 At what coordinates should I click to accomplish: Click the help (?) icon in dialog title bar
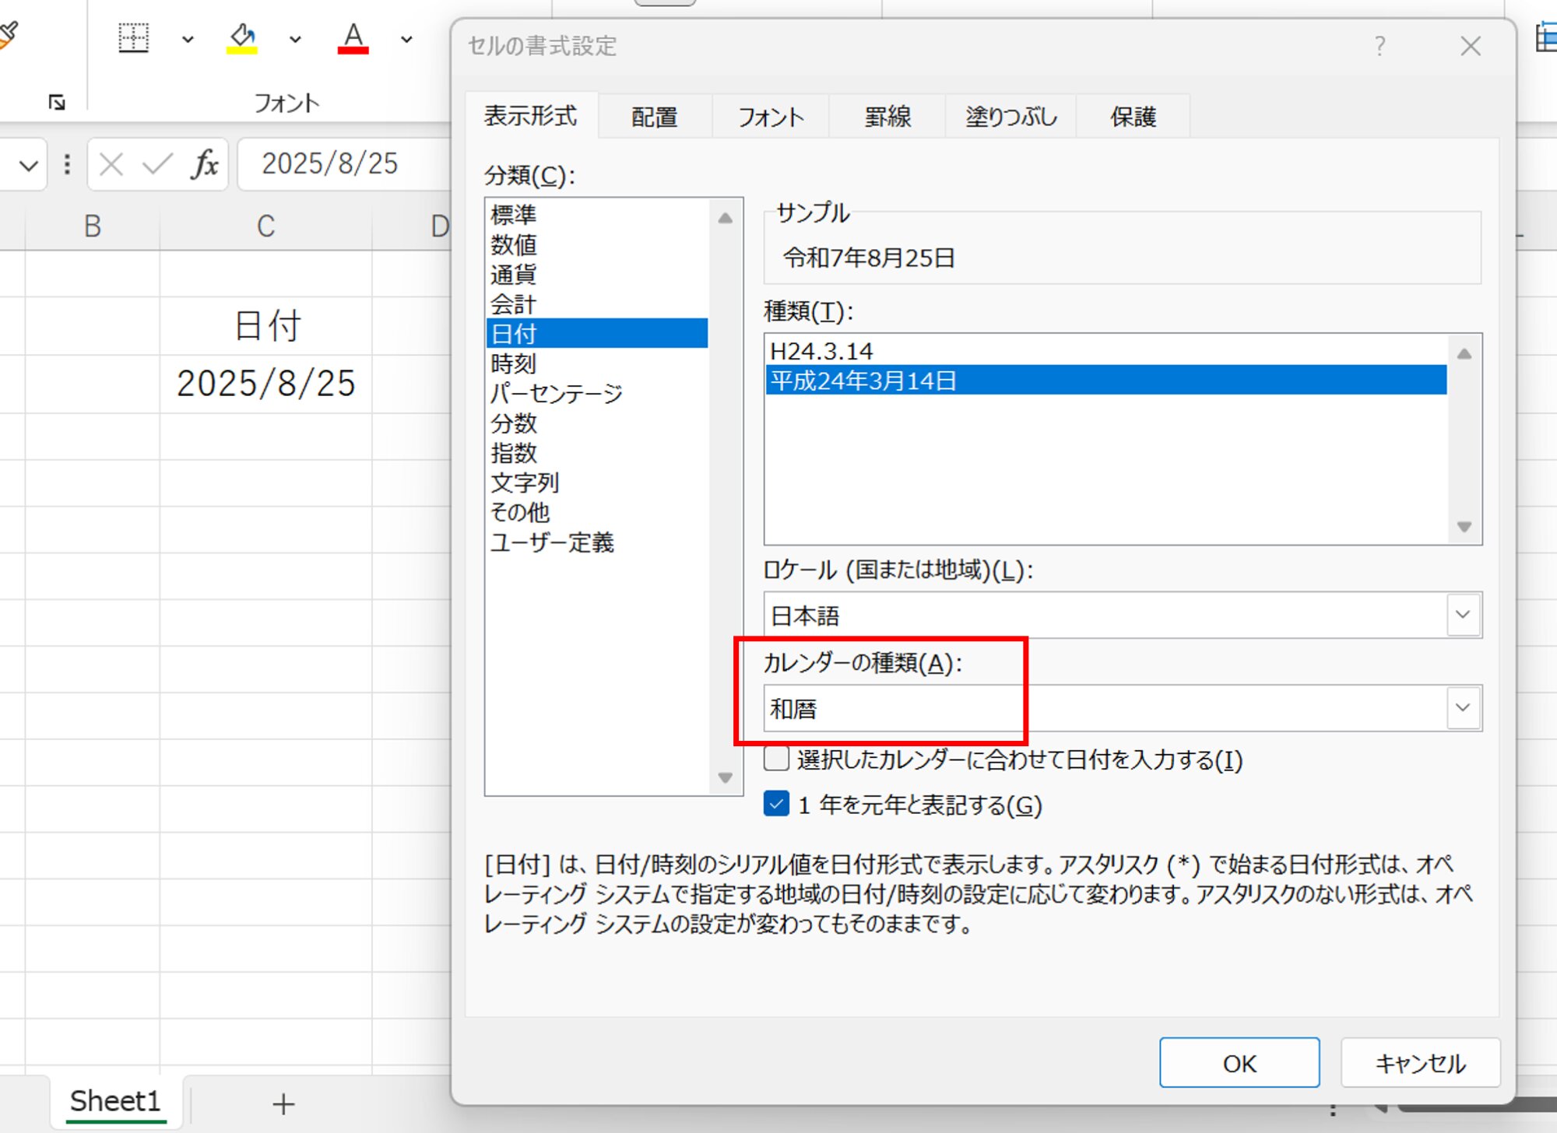(x=1380, y=47)
